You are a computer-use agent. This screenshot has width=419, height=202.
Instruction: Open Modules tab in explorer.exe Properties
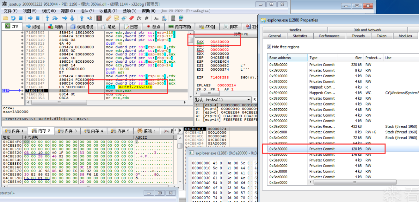405,36
